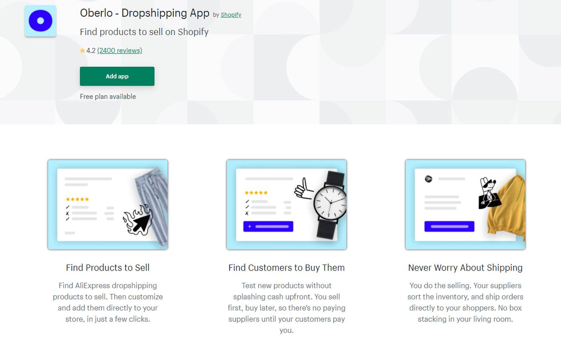
Task: Click the Never Worry About Shipping thumbnail
Action: click(465, 205)
